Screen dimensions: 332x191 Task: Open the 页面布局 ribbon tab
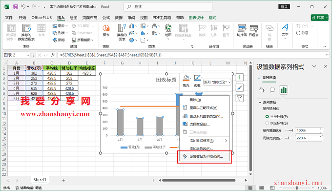coord(89,18)
